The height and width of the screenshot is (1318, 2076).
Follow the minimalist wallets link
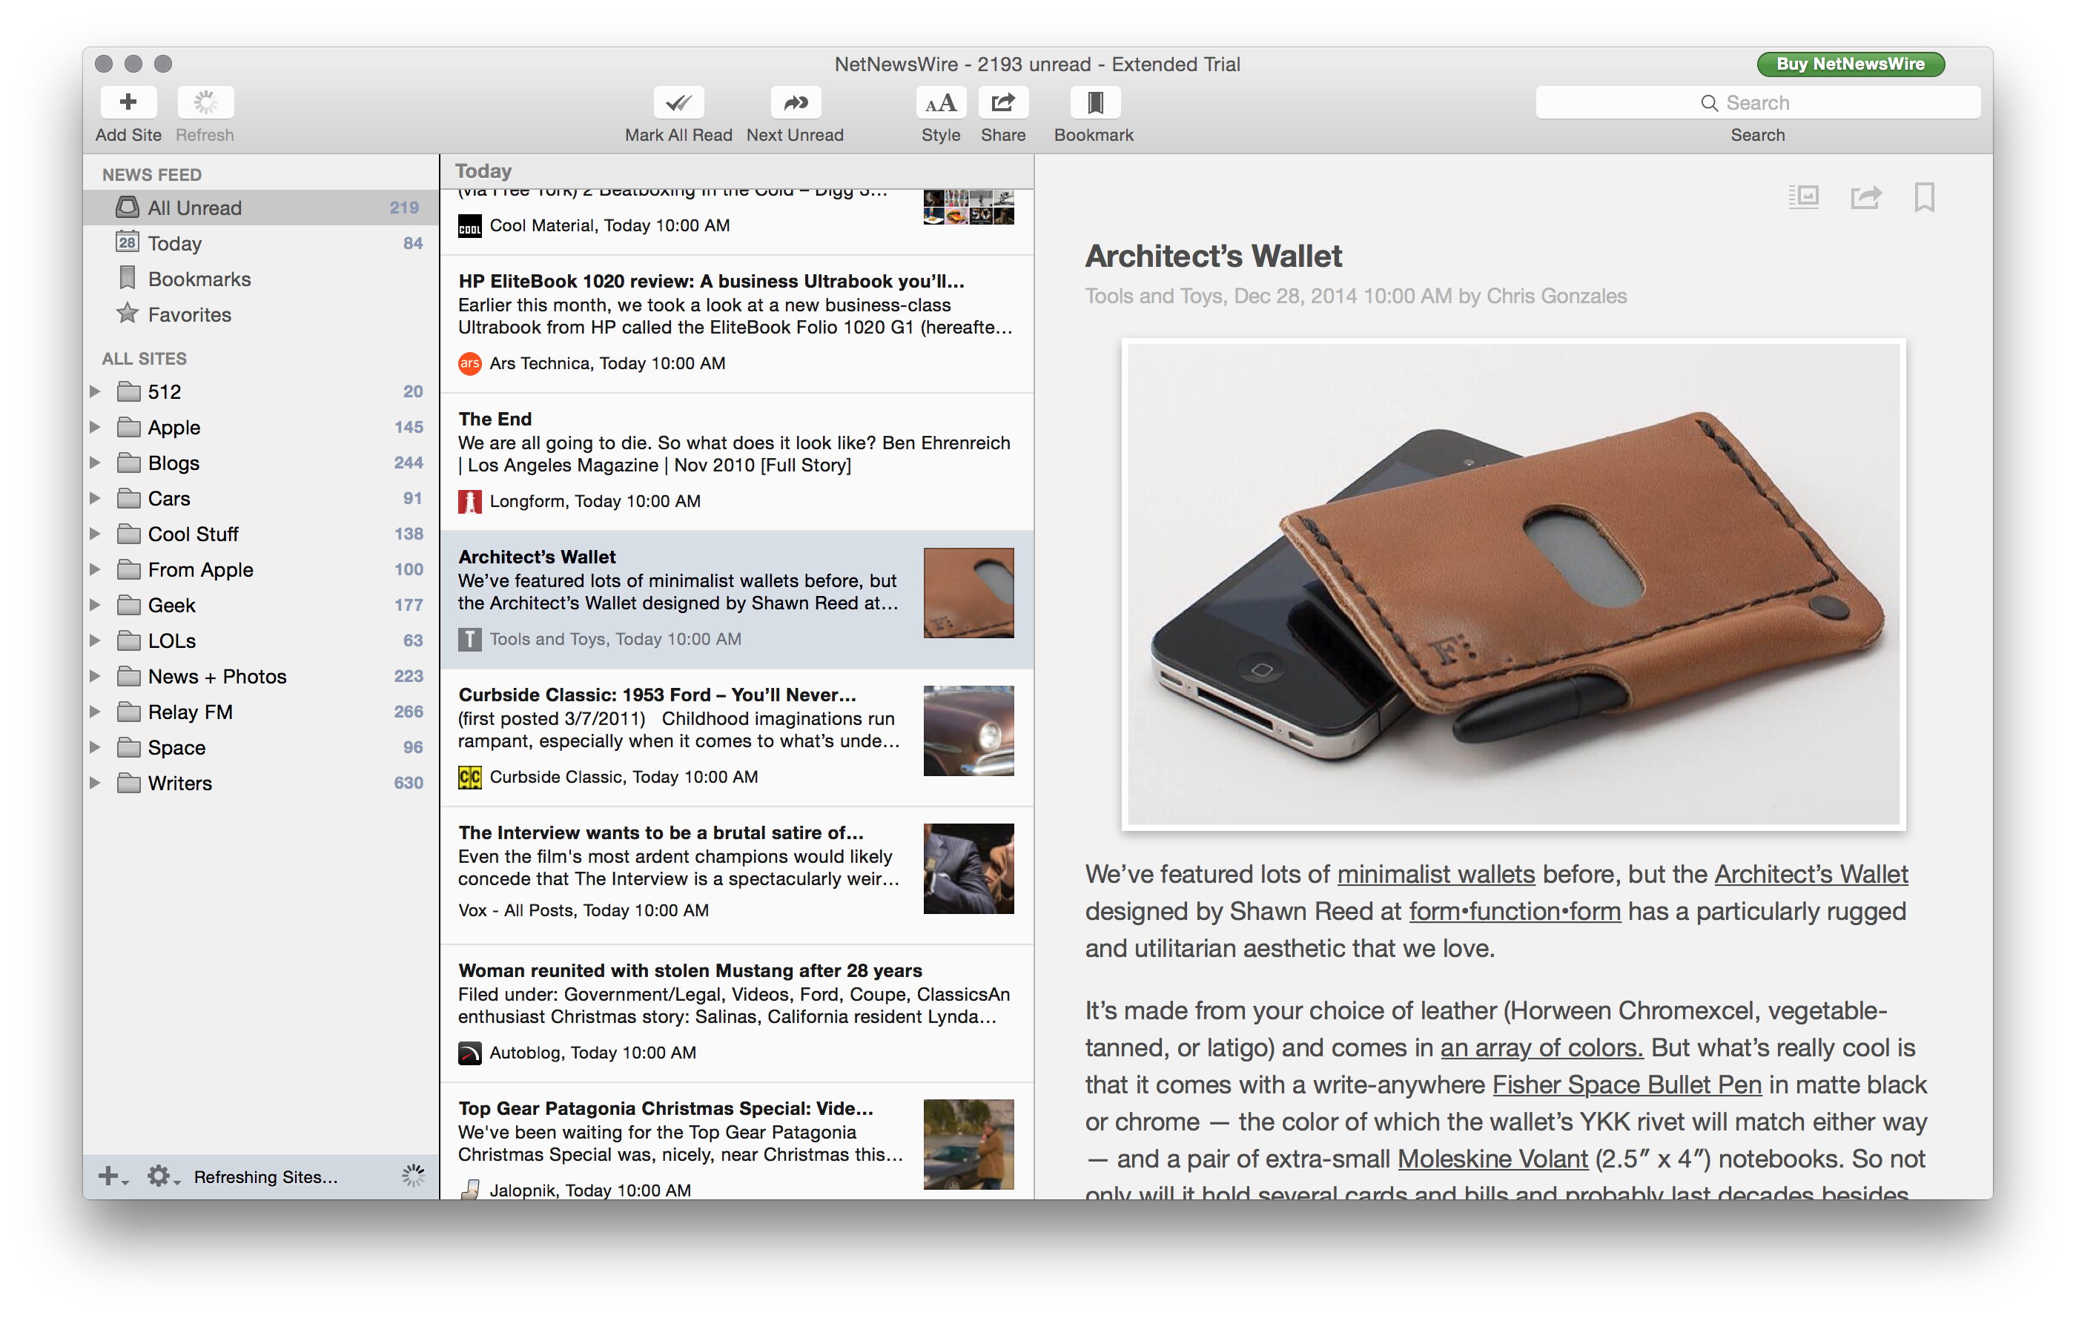[1435, 874]
